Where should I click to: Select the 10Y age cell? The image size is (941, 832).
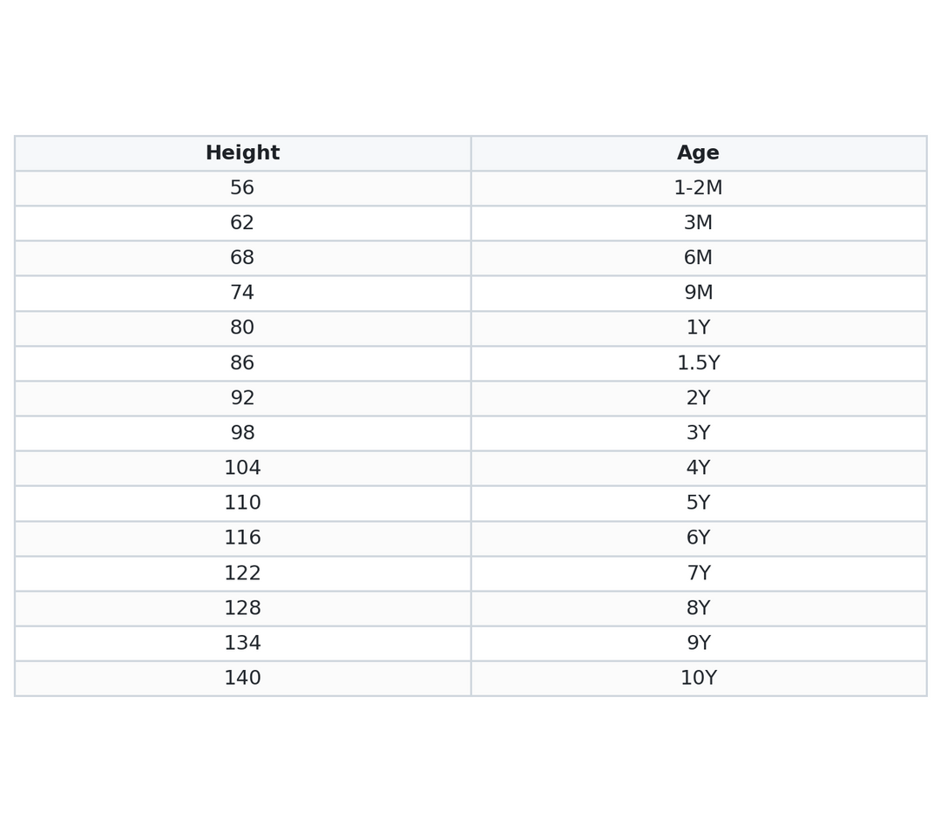(x=698, y=678)
